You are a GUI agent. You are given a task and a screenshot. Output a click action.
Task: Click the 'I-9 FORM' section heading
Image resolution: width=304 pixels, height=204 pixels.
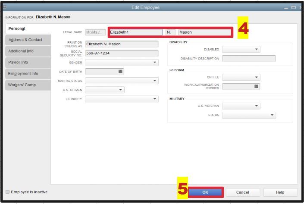[177, 70]
